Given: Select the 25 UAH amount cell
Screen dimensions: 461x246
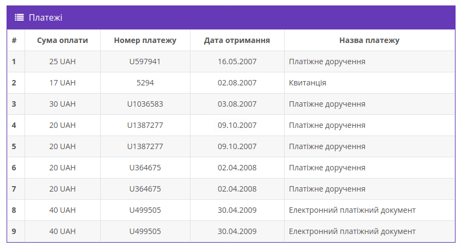Looking at the screenshot, I should point(62,61).
